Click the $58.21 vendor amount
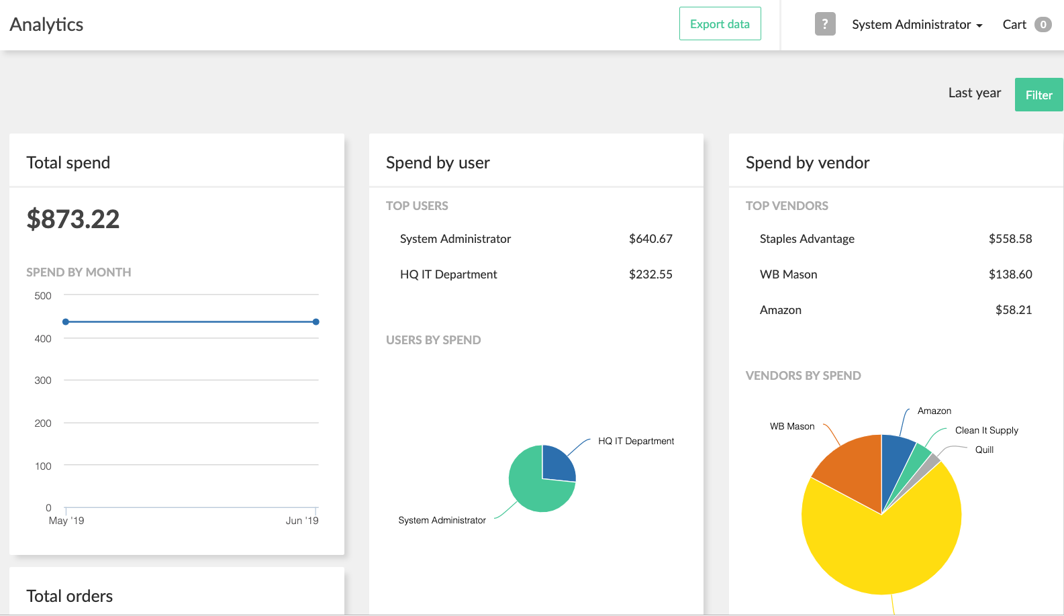This screenshot has height=616, width=1064. (x=1014, y=310)
